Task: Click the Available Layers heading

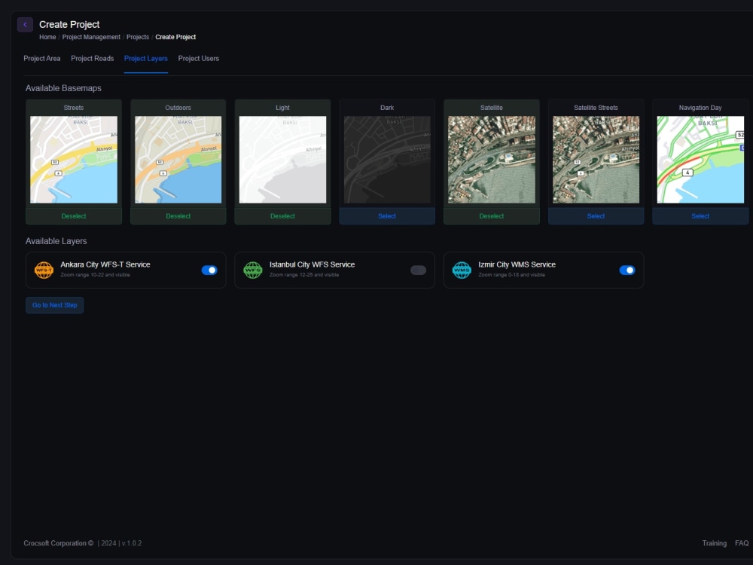Action: coord(56,241)
